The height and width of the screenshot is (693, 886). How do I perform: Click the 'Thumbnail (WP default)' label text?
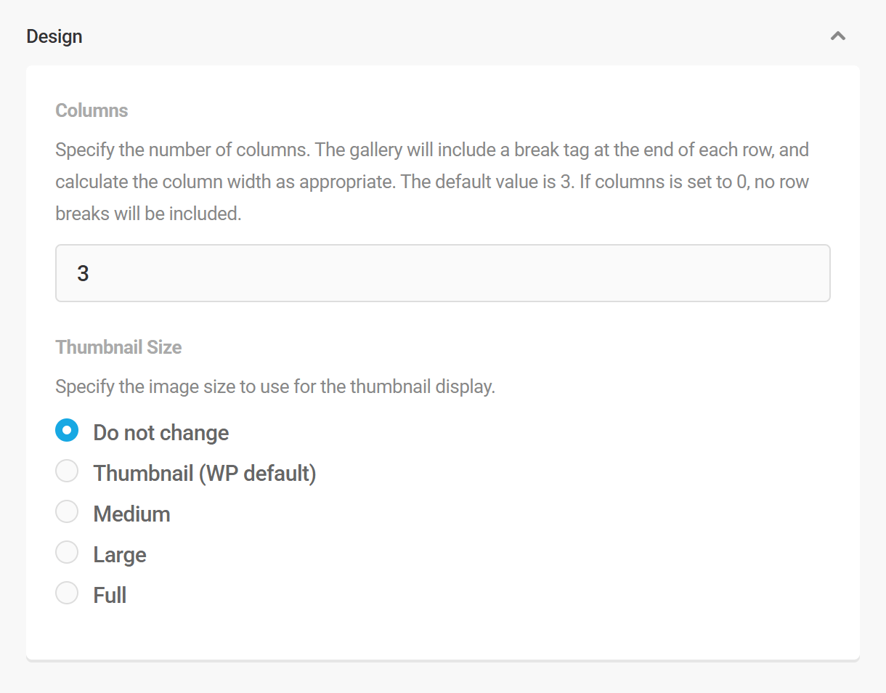[204, 473]
